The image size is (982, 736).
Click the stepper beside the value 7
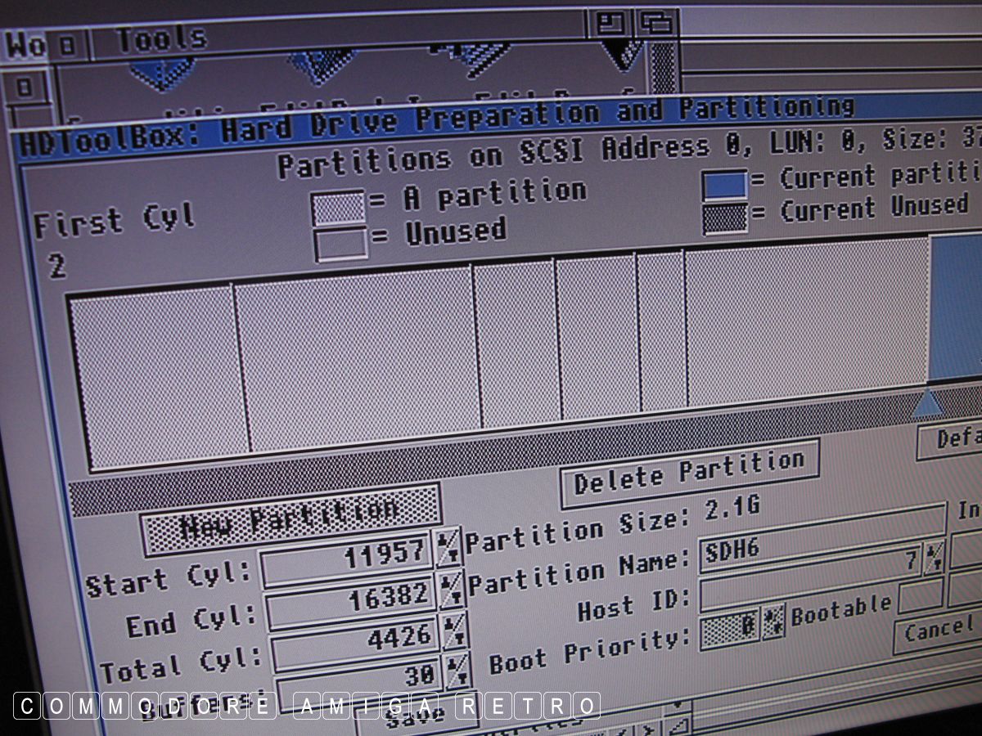pos(934,558)
